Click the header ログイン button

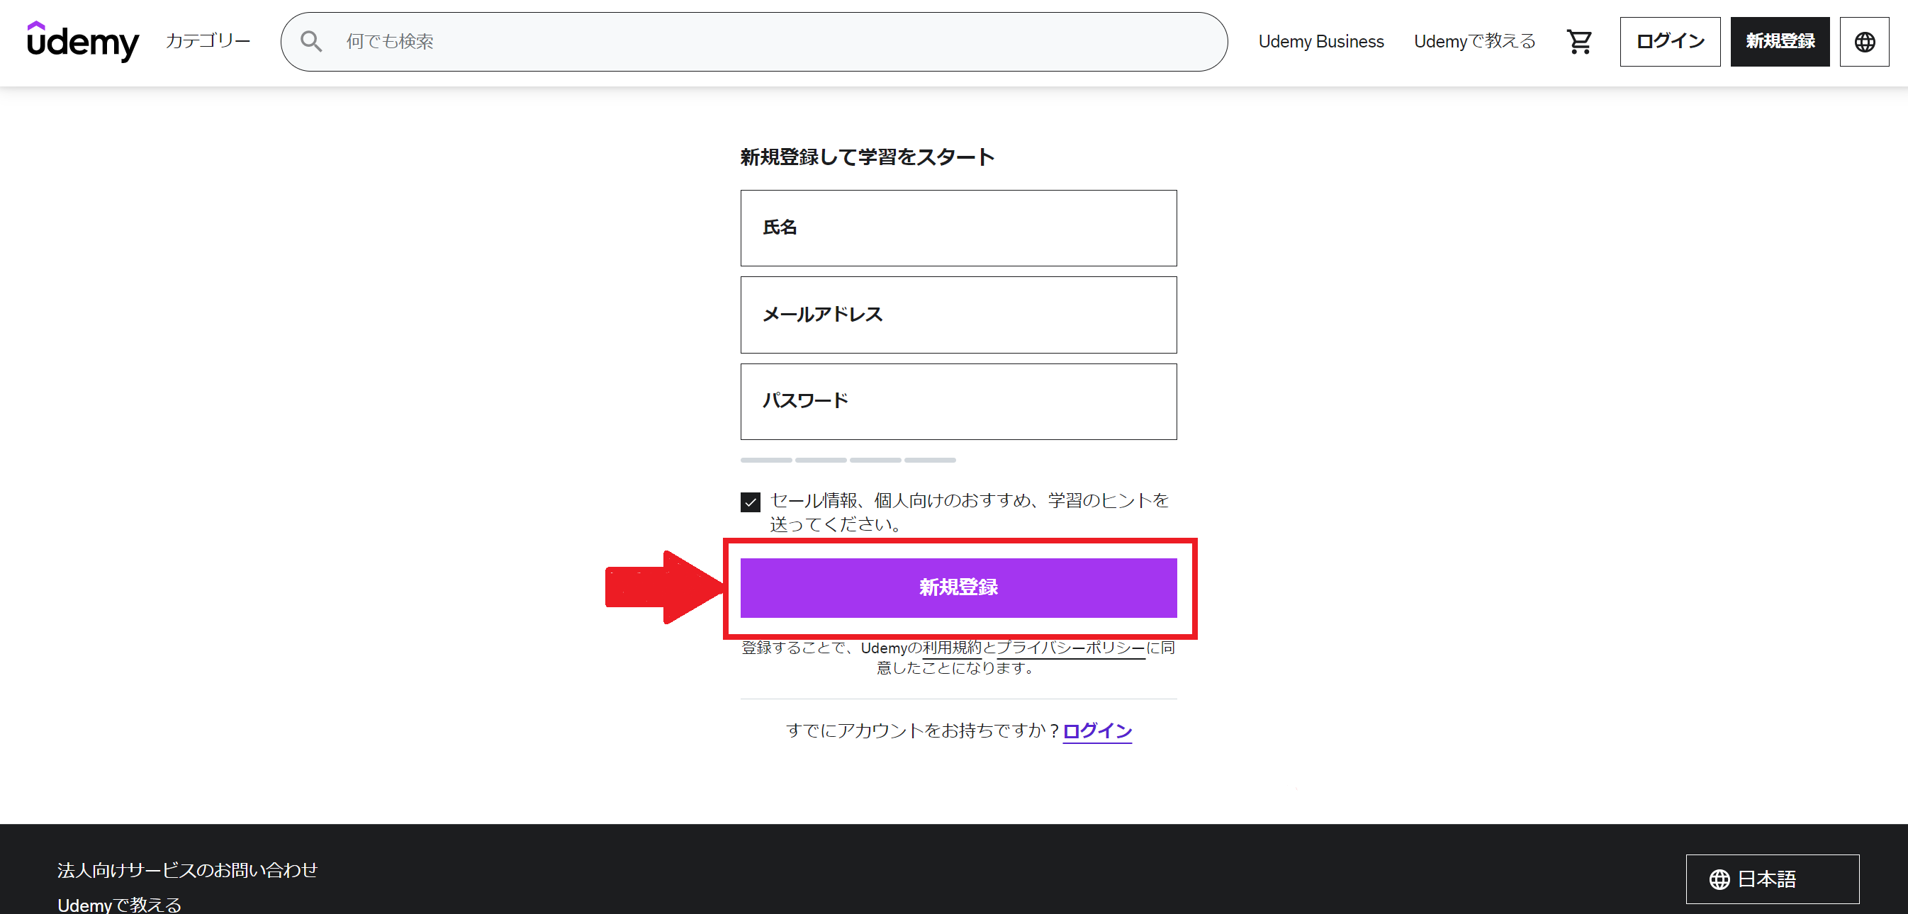tap(1670, 42)
